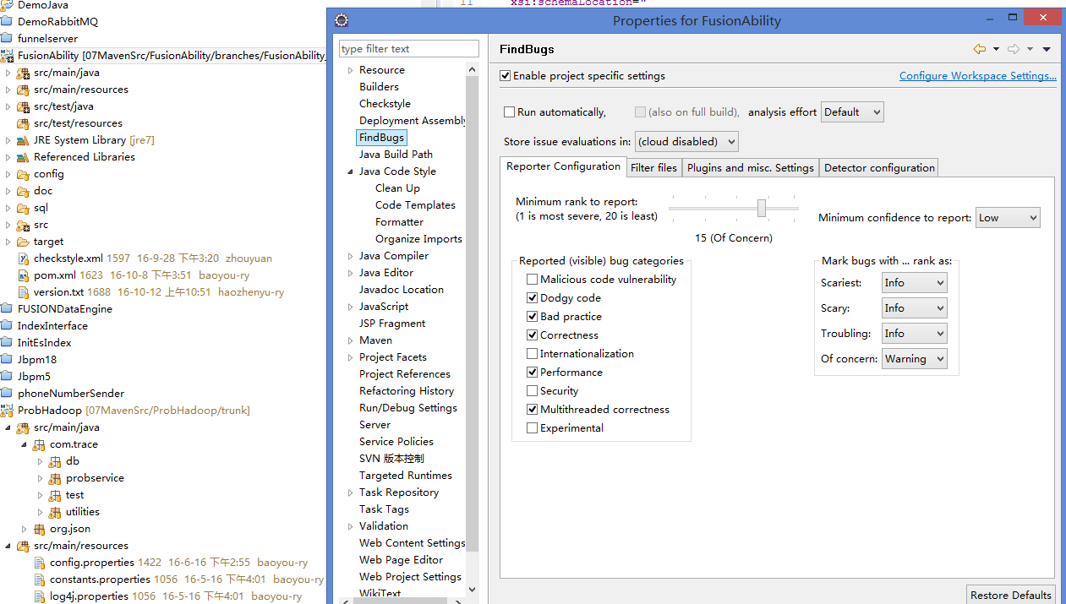Click the type filter text field
The height and width of the screenshot is (604, 1066).
[x=409, y=49]
